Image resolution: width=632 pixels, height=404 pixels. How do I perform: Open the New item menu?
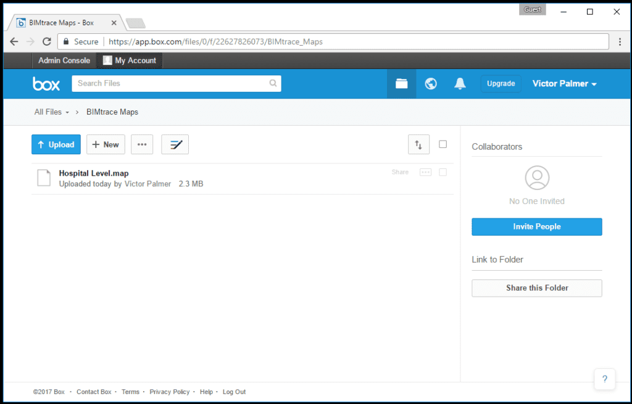[x=106, y=144]
